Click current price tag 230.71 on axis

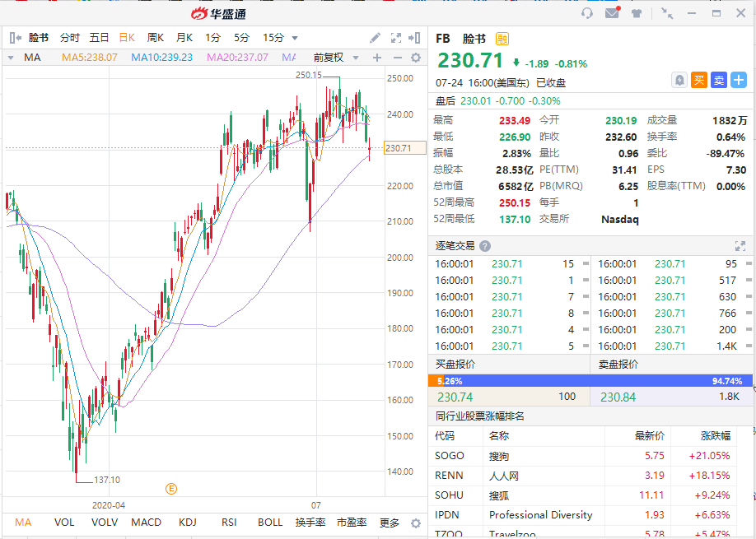[x=405, y=148]
